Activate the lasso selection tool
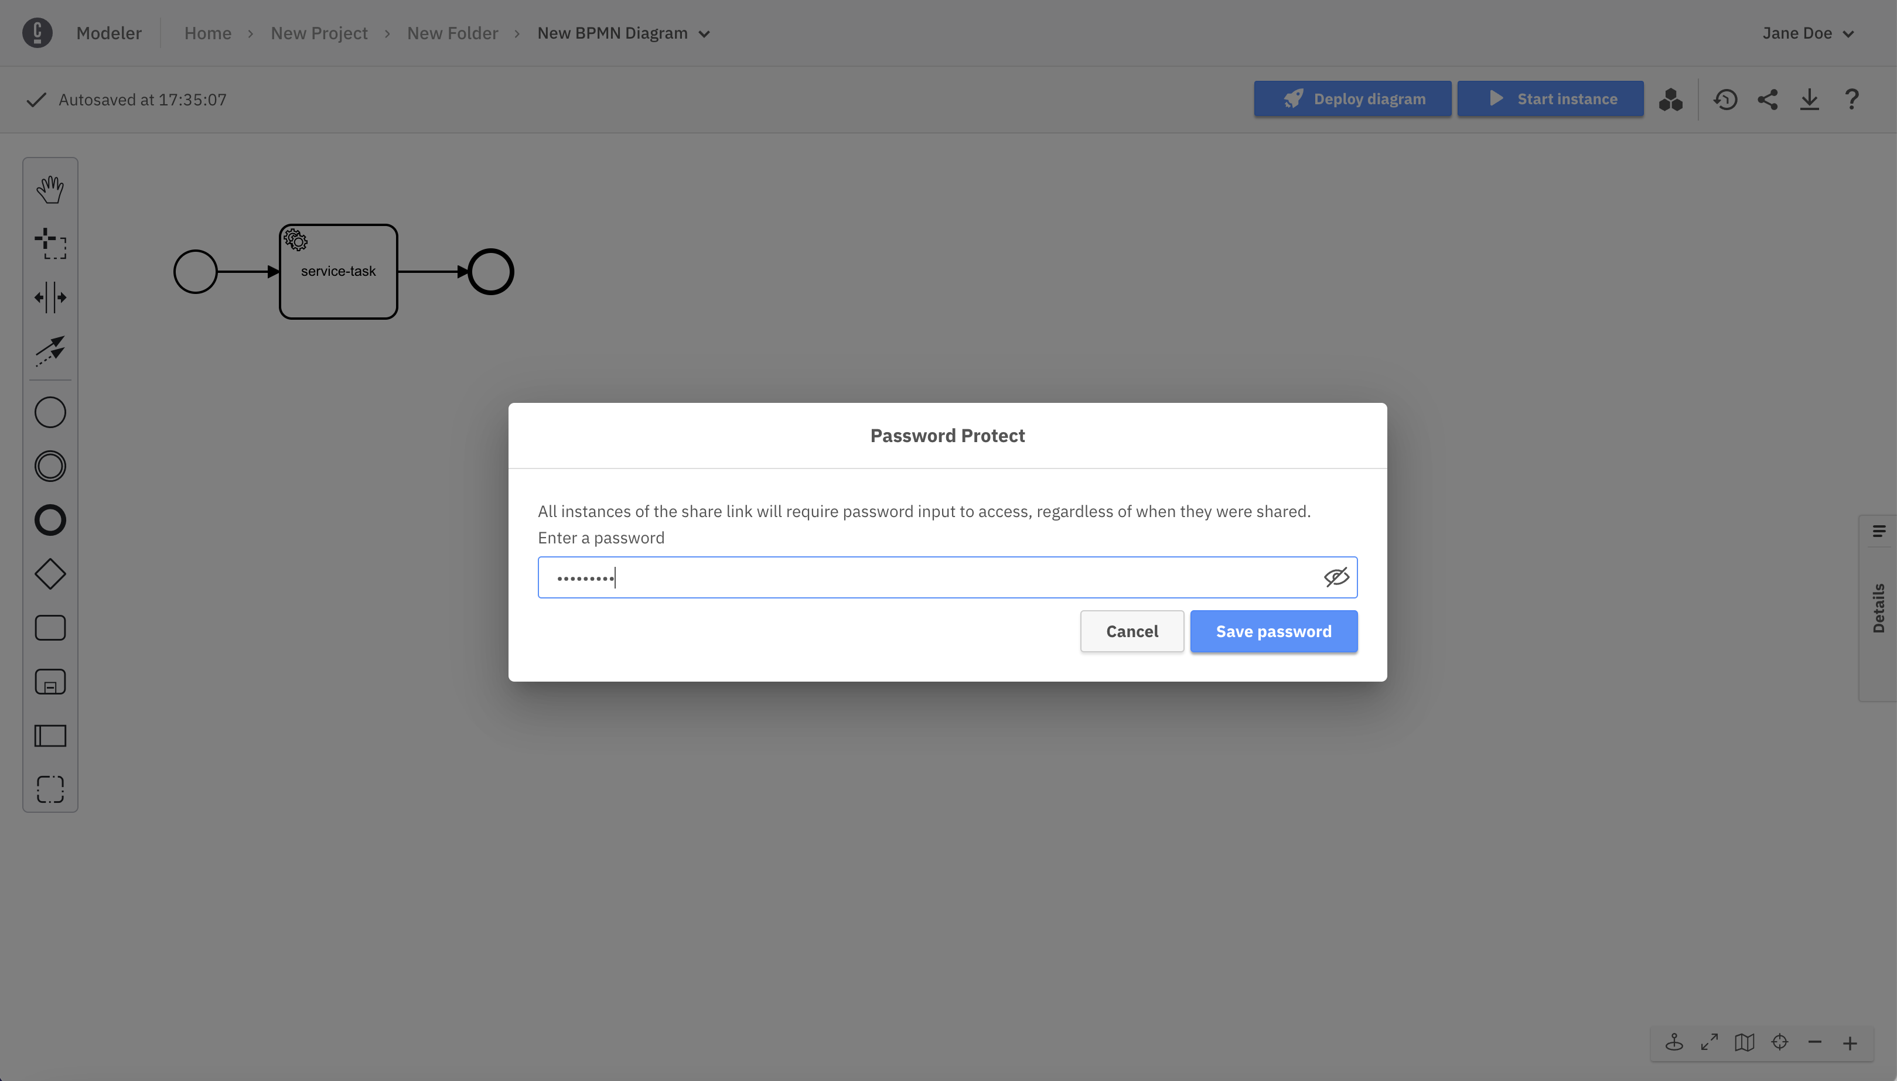1897x1081 pixels. (x=50, y=244)
